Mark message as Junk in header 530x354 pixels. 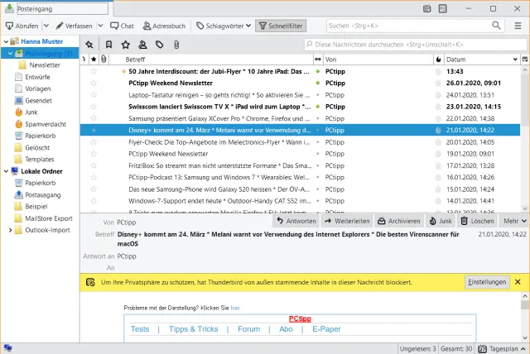441,221
